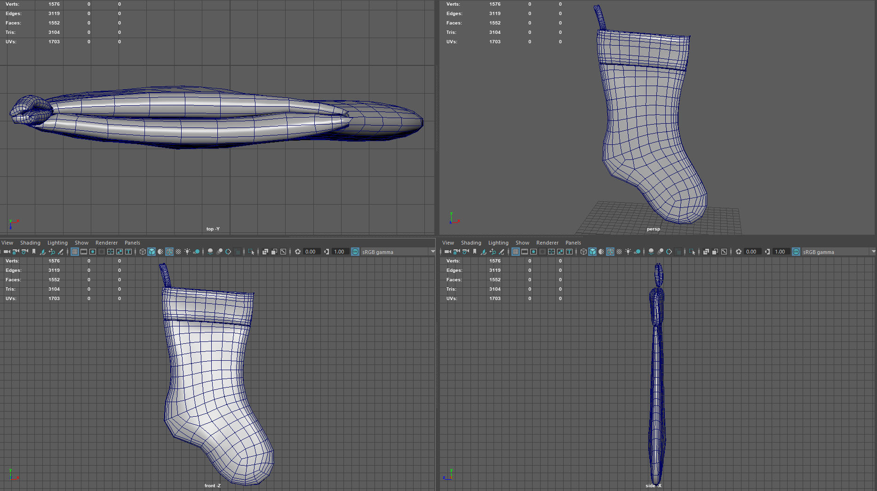This screenshot has width=877, height=491.
Task: Toggle Motion Blur in front viewport toolbar
Action: pos(219,252)
